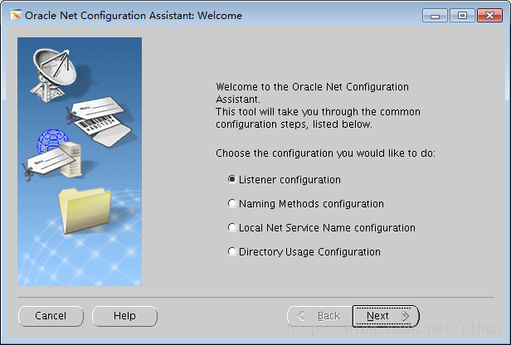The image size is (511, 345).
Task: Maximize the Net Configuration Assistant window
Action: [x=462, y=15]
